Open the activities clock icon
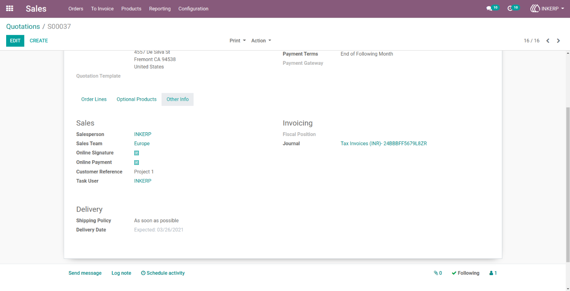 coord(510,8)
